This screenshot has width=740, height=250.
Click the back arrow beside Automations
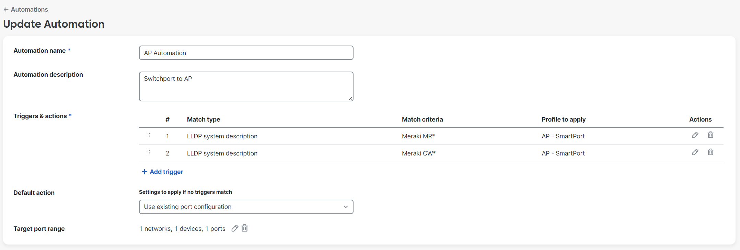(x=6, y=10)
